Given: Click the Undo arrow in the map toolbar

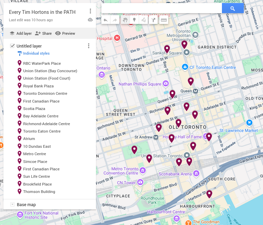Looking at the screenshot, I should tap(106, 20).
